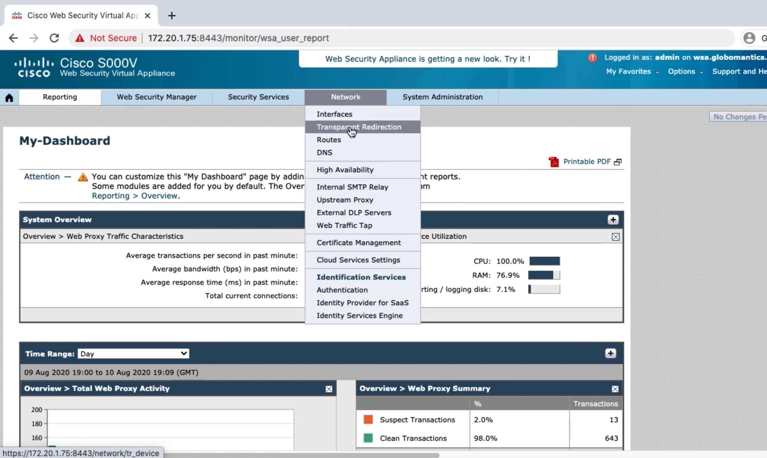Expand the Options menu
767x458 pixels.
pos(685,72)
